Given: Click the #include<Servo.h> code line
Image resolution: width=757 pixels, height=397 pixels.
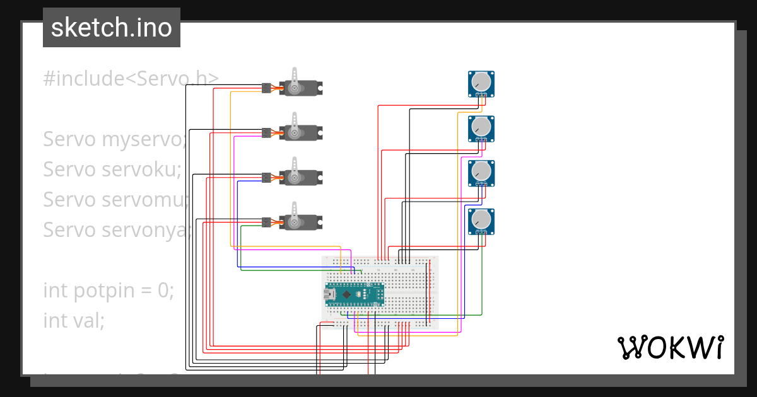Looking at the screenshot, I should pos(131,79).
